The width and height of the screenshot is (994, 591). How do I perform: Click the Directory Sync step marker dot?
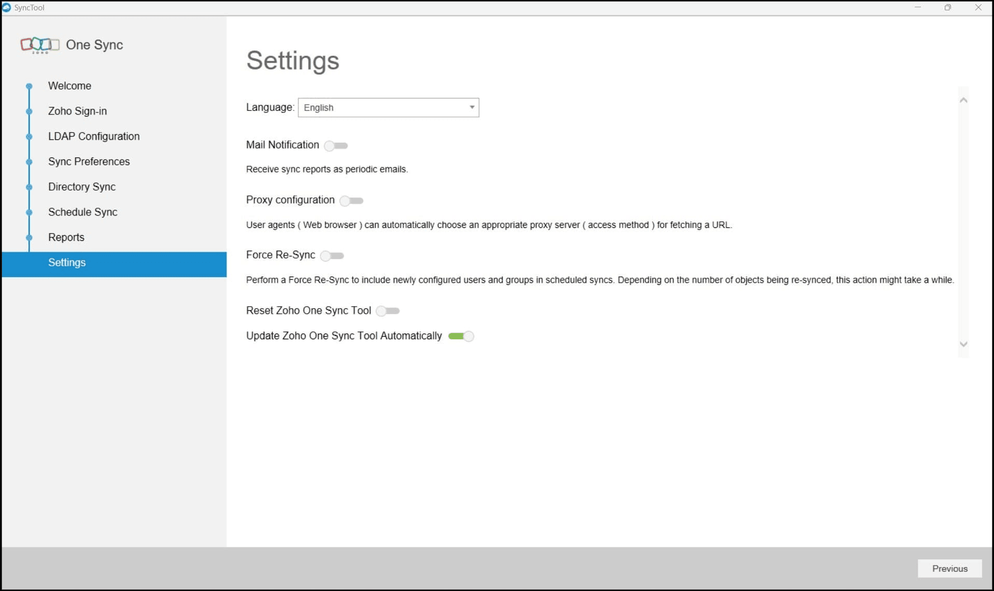29,187
